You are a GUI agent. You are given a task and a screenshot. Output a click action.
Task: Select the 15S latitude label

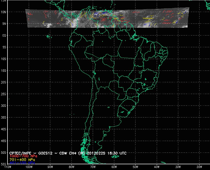(3, 70)
